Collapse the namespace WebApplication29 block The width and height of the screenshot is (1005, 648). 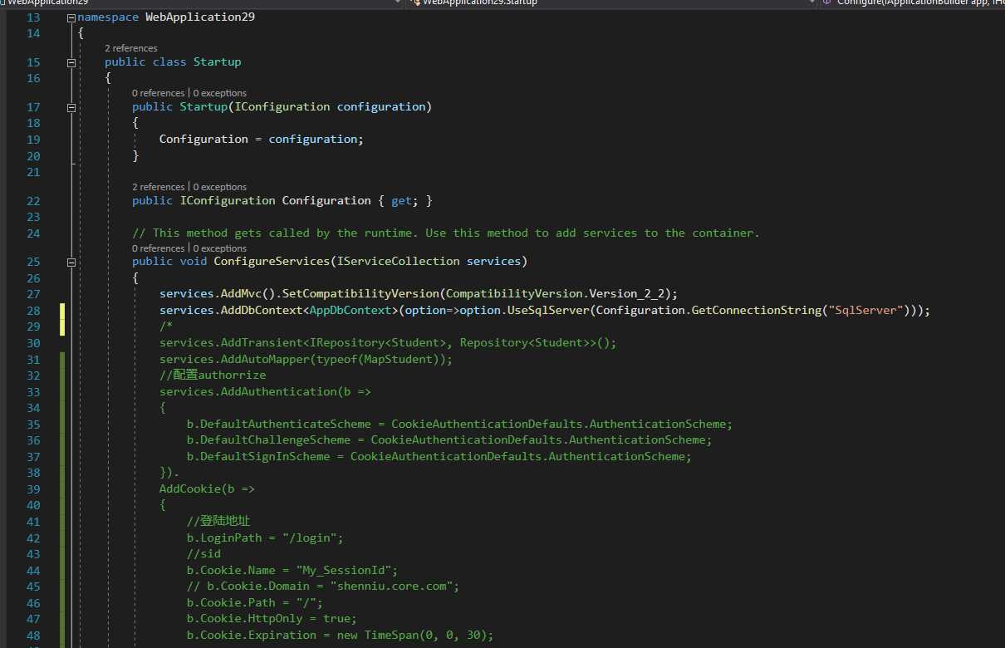click(x=71, y=17)
